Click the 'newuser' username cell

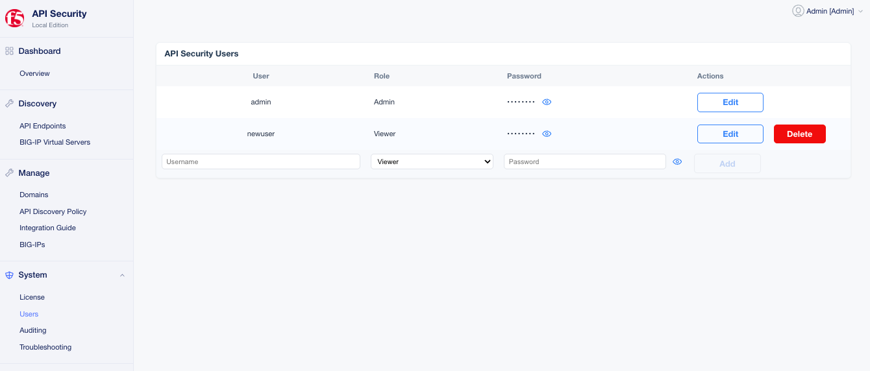[261, 134]
